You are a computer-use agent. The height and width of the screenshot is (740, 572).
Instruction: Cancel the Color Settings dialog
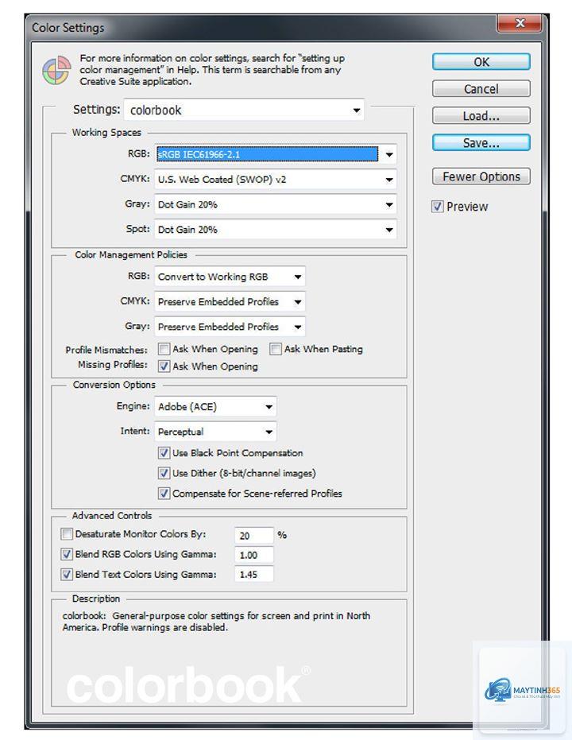(481, 89)
